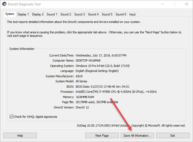Image resolution: width=193 pixels, height=142 pixels.
Task: Click the DirectX 12 version value
Action: tap(82, 107)
